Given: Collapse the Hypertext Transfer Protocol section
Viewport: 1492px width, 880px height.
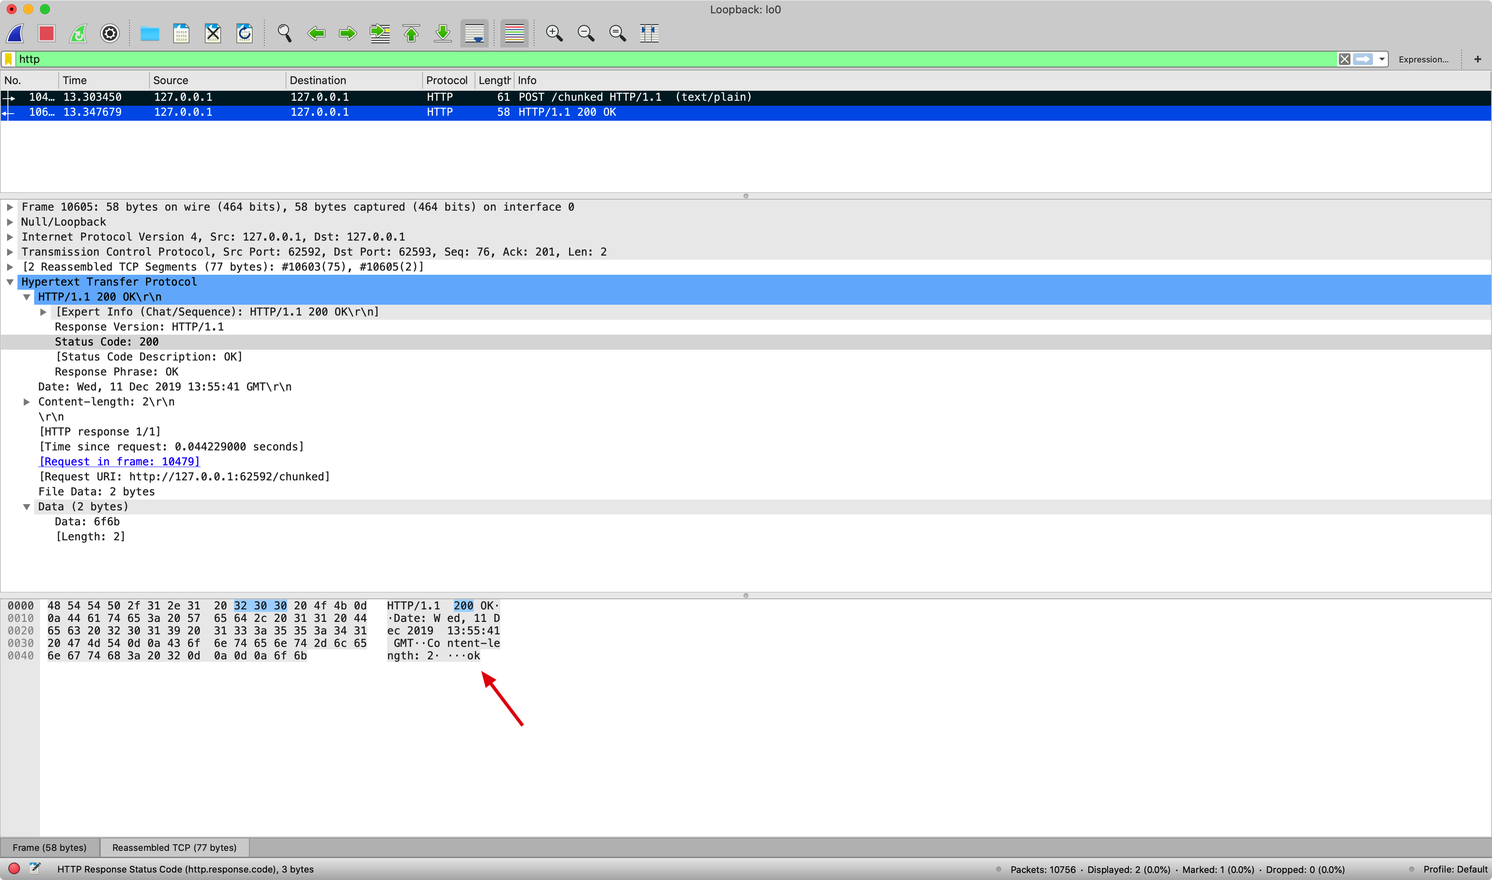Looking at the screenshot, I should coord(10,282).
